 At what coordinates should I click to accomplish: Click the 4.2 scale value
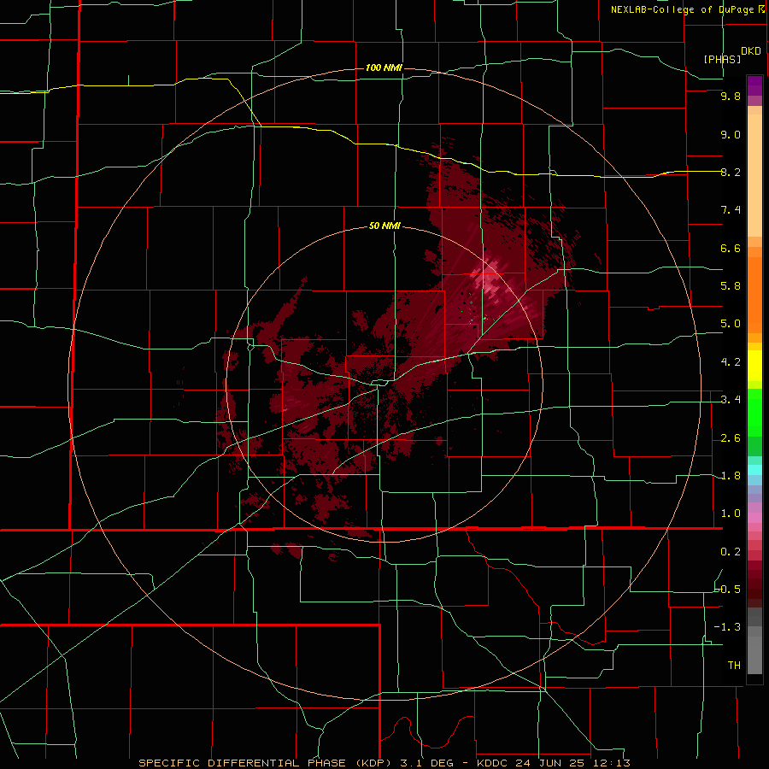731,362
